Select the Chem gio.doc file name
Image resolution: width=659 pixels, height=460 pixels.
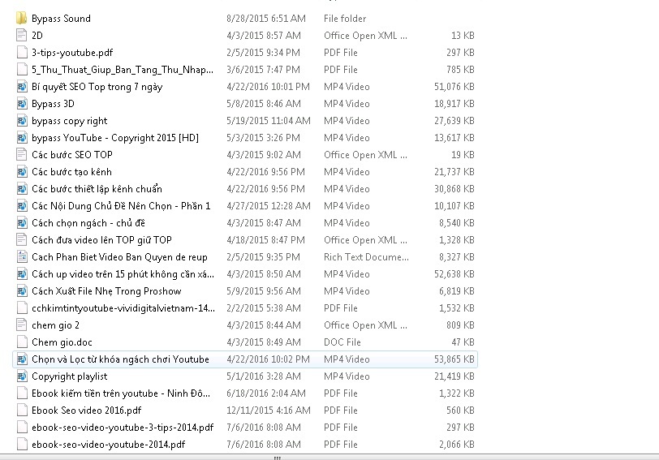coord(62,342)
